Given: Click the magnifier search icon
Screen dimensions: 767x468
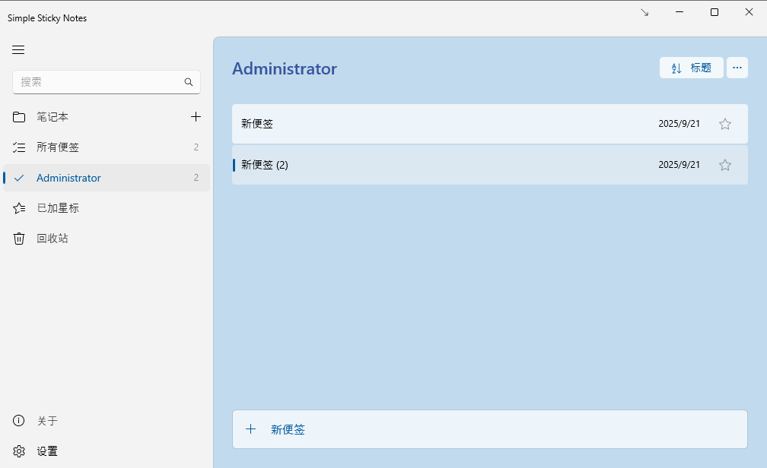Looking at the screenshot, I should tap(189, 82).
